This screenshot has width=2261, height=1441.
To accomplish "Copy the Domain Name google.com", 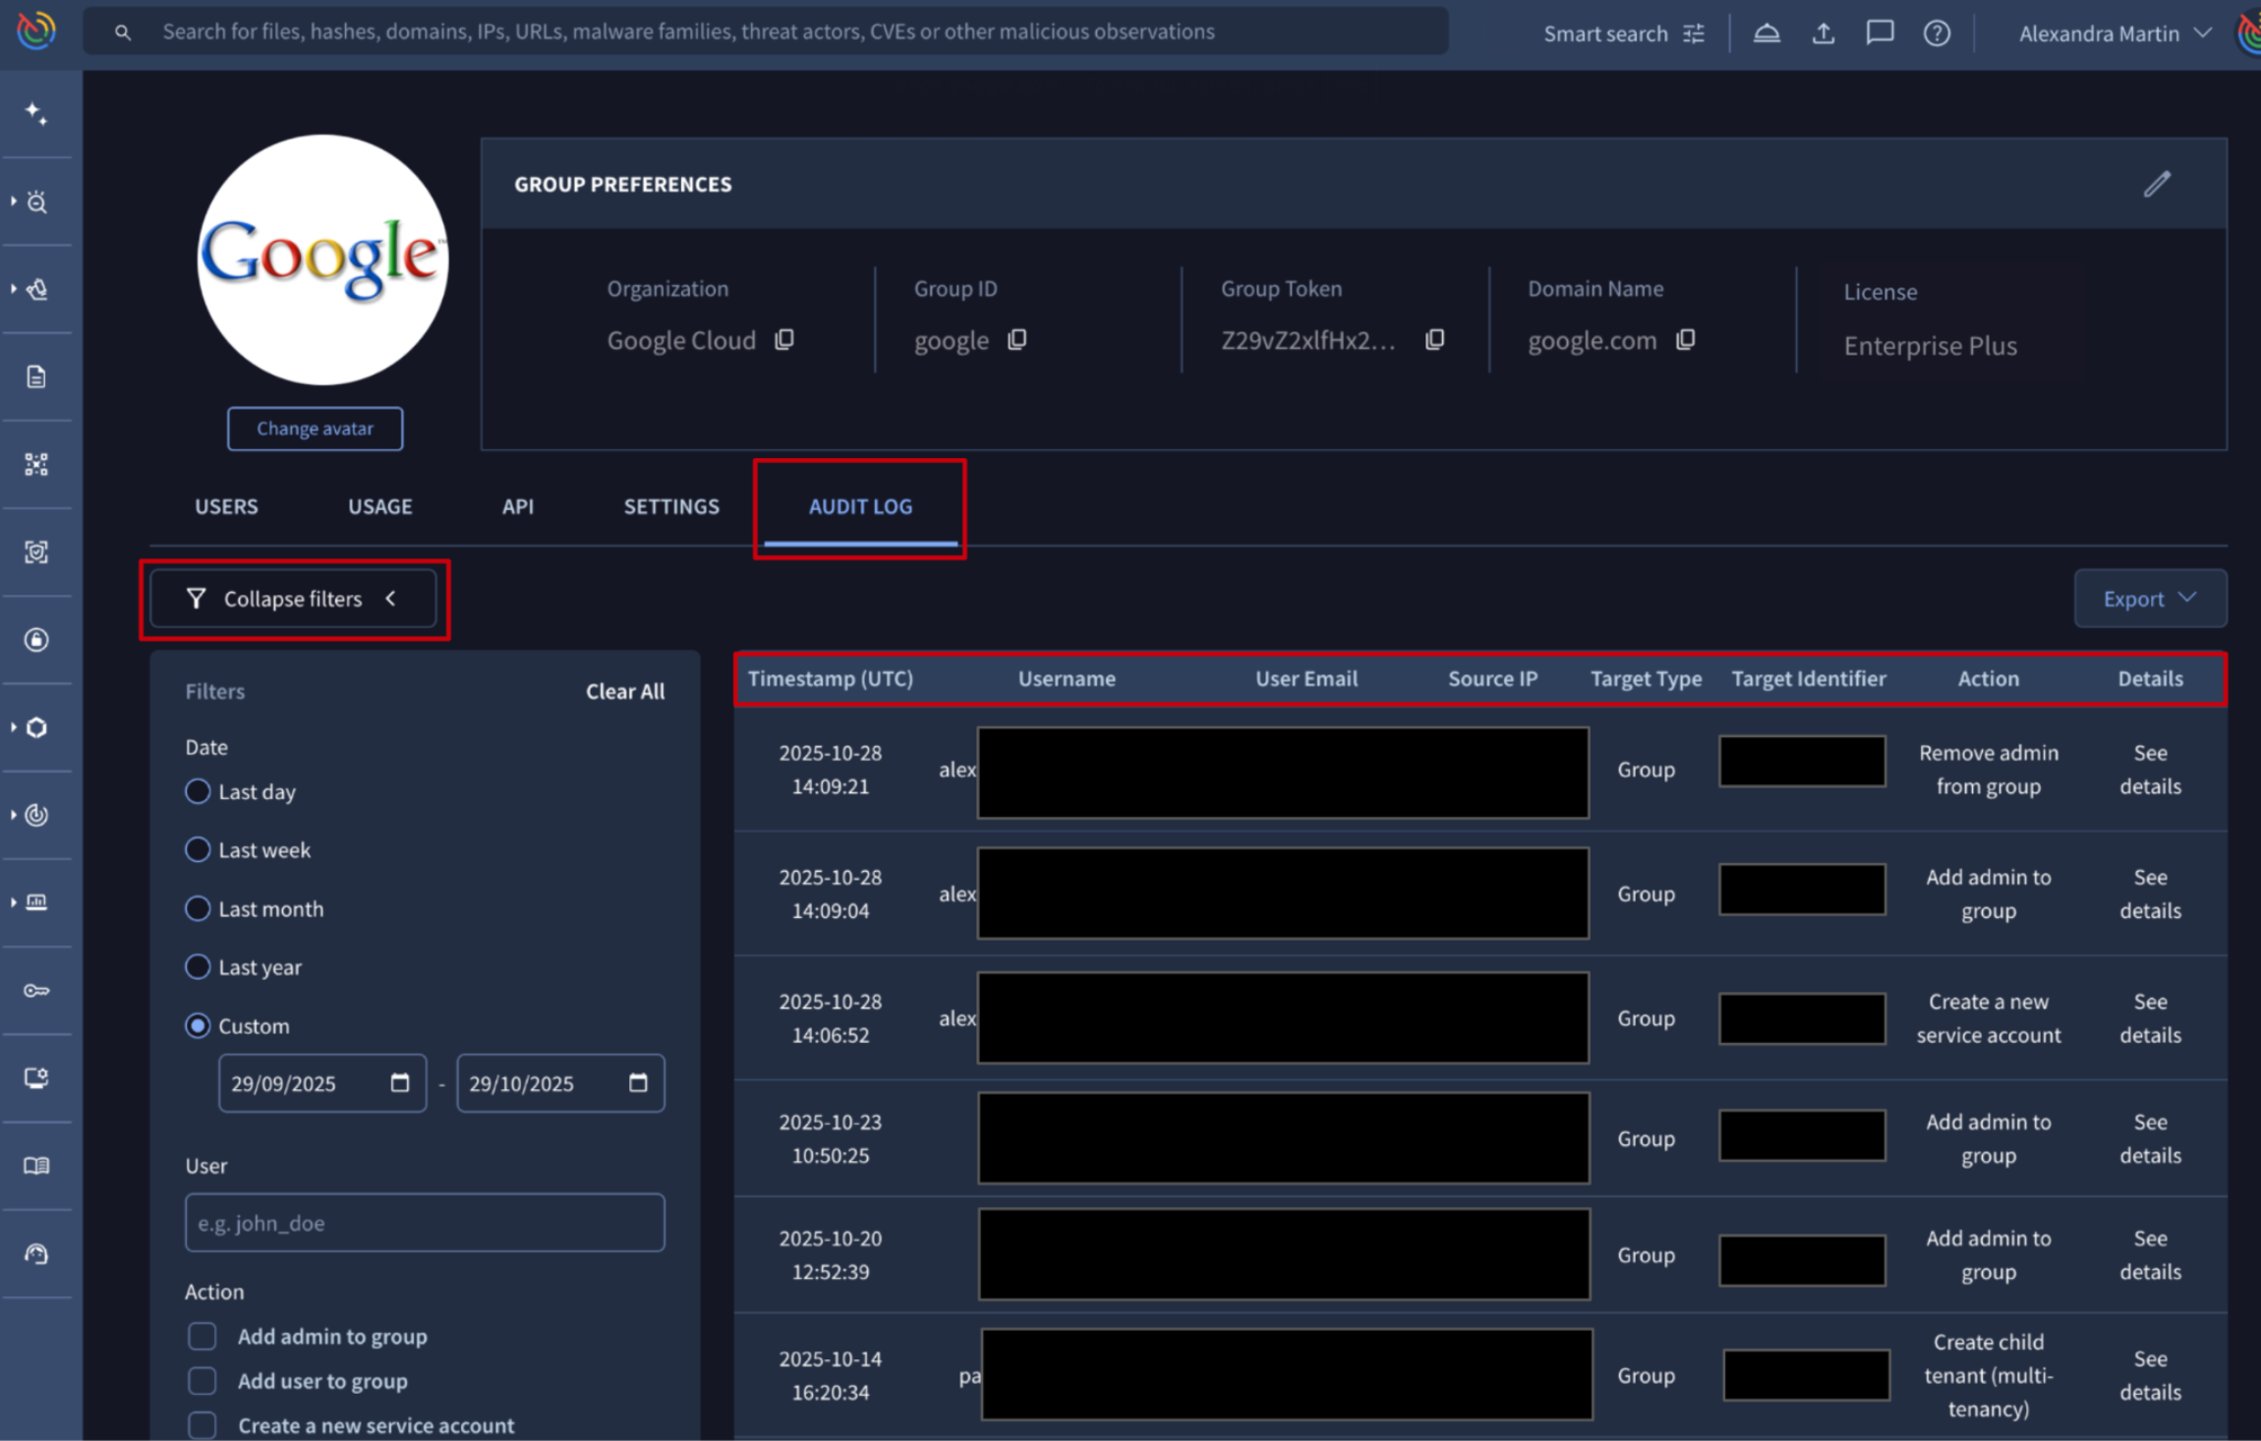I will pos(1685,340).
